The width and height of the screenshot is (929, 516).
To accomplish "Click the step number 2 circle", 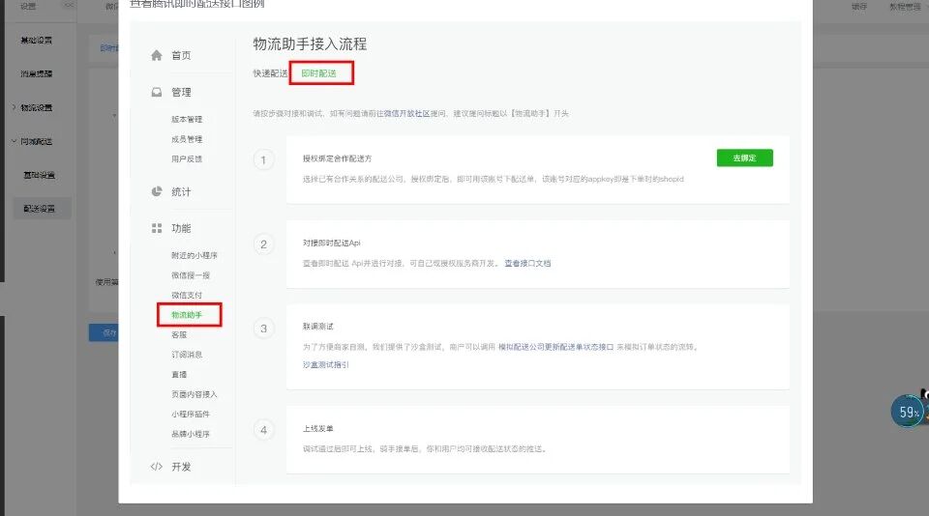I will [x=263, y=244].
